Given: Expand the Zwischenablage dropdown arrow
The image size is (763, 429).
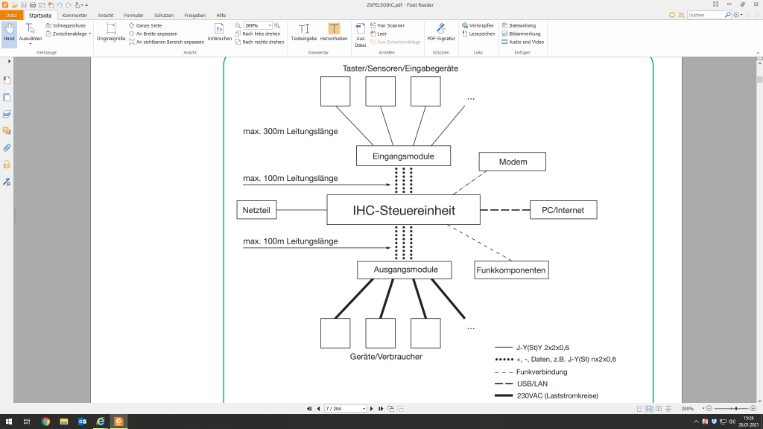Looking at the screenshot, I should [x=89, y=34].
